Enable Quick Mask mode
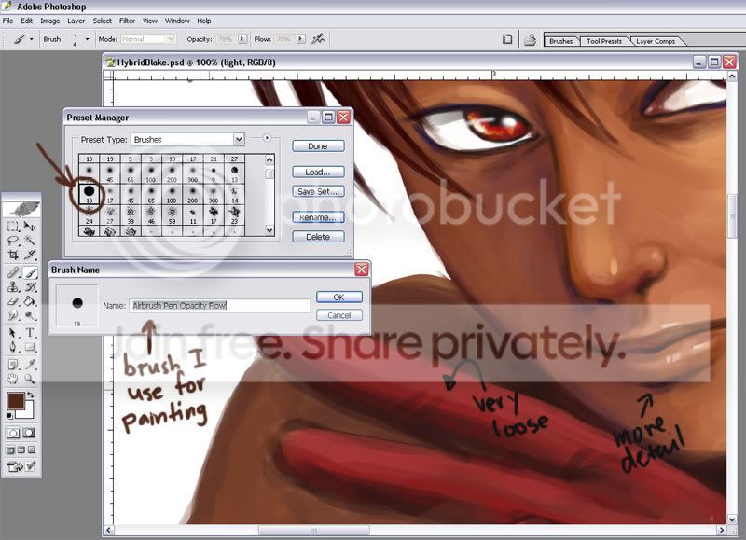Image resolution: width=746 pixels, height=540 pixels. (30, 433)
